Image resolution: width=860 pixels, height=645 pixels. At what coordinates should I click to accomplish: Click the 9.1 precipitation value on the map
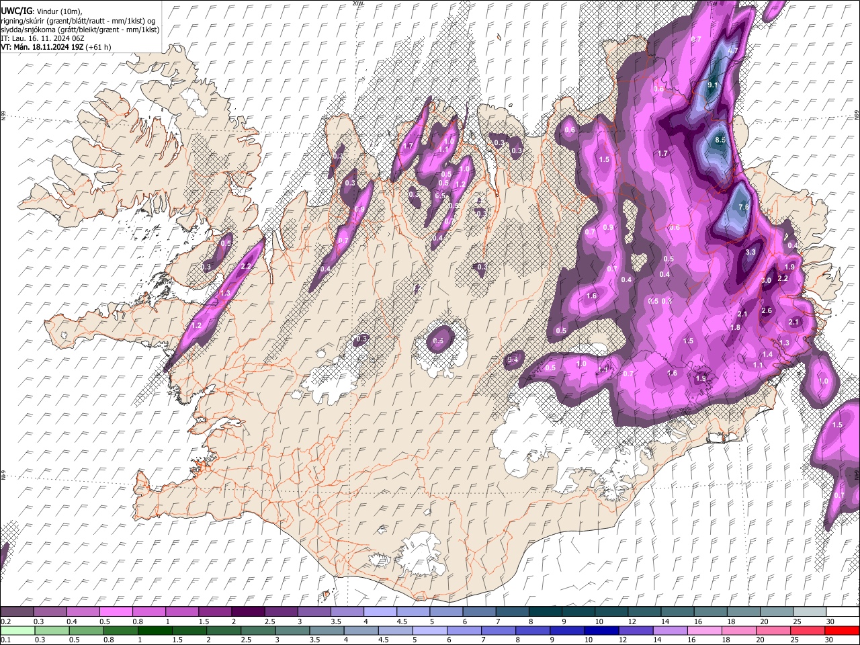coord(713,85)
